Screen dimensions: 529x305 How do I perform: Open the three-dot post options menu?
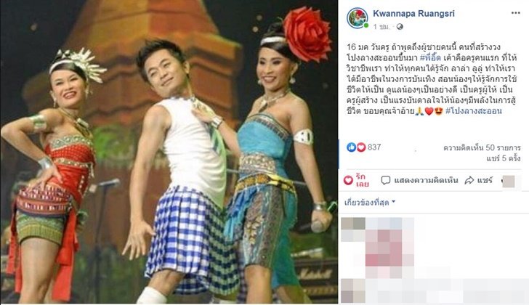[515, 13]
